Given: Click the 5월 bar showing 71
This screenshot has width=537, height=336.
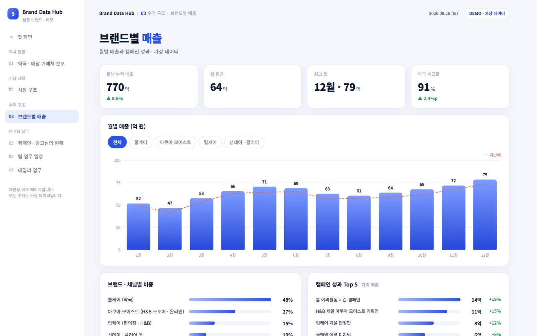Looking at the screenshot, I should coord(264,218).
